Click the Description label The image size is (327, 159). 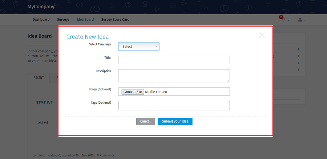(103, 71)
